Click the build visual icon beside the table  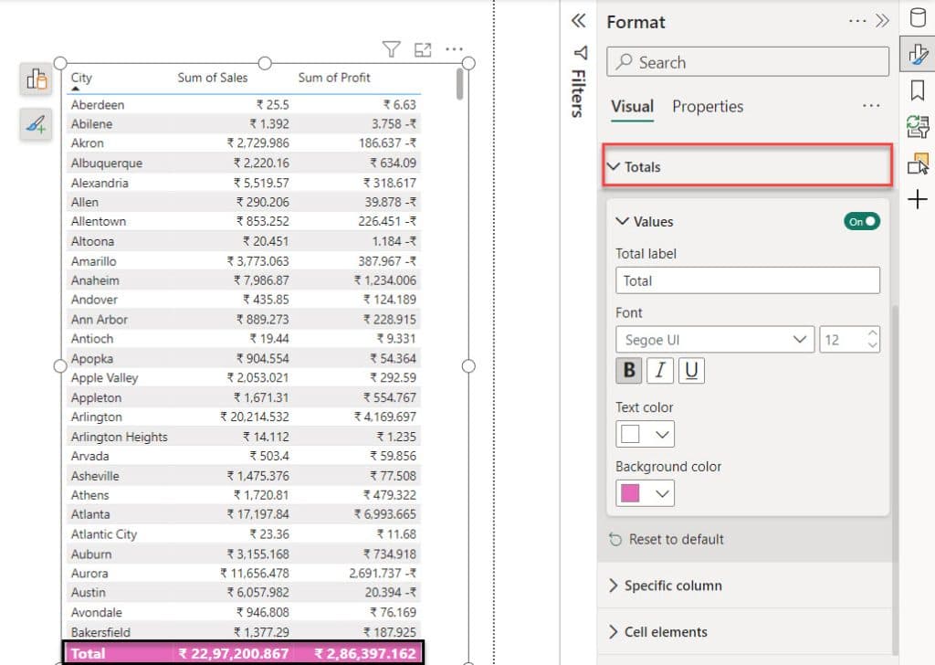coord(37,79)
